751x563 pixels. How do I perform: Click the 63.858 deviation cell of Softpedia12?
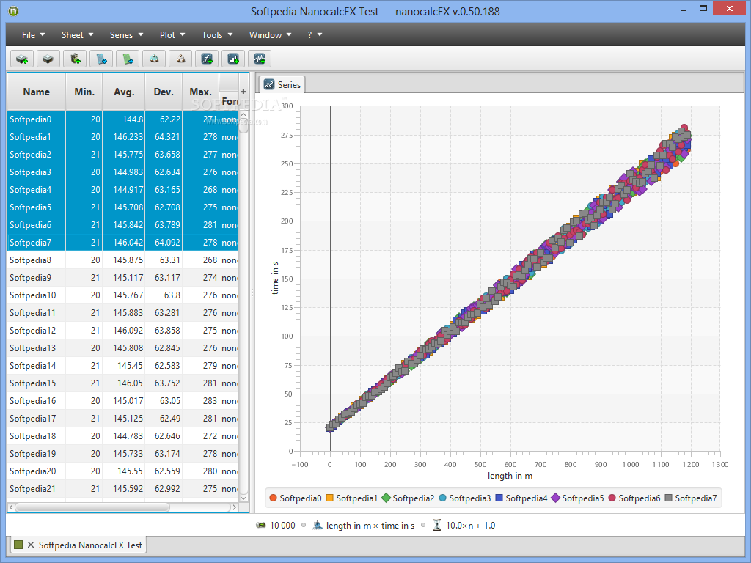164,331
